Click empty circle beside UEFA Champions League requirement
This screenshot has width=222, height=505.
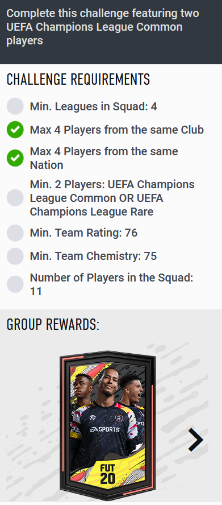tap(15, 198)
